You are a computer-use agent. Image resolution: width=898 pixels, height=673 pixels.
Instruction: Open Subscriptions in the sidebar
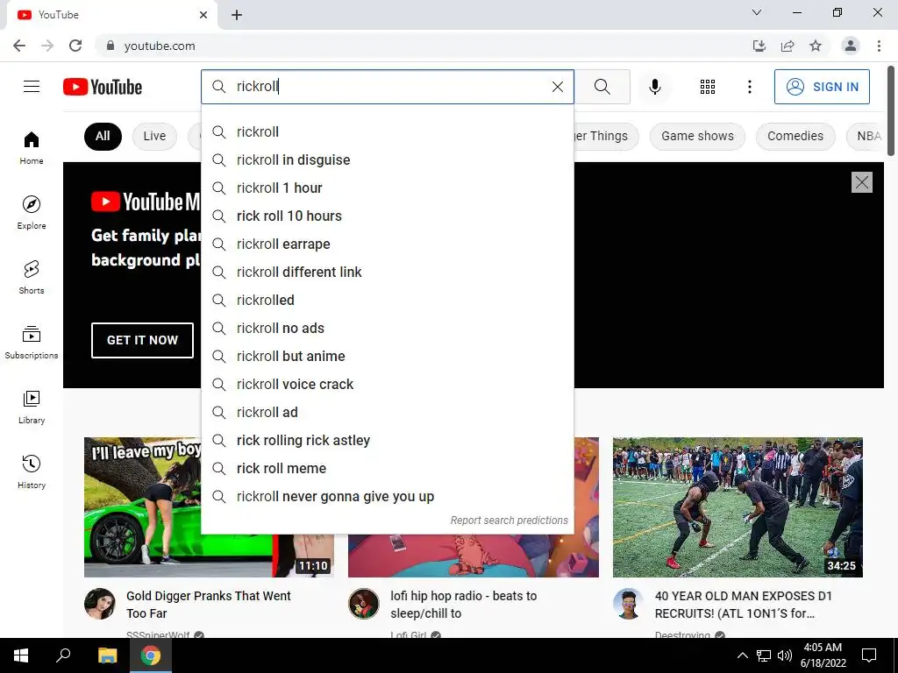click(x=32, y=342)
